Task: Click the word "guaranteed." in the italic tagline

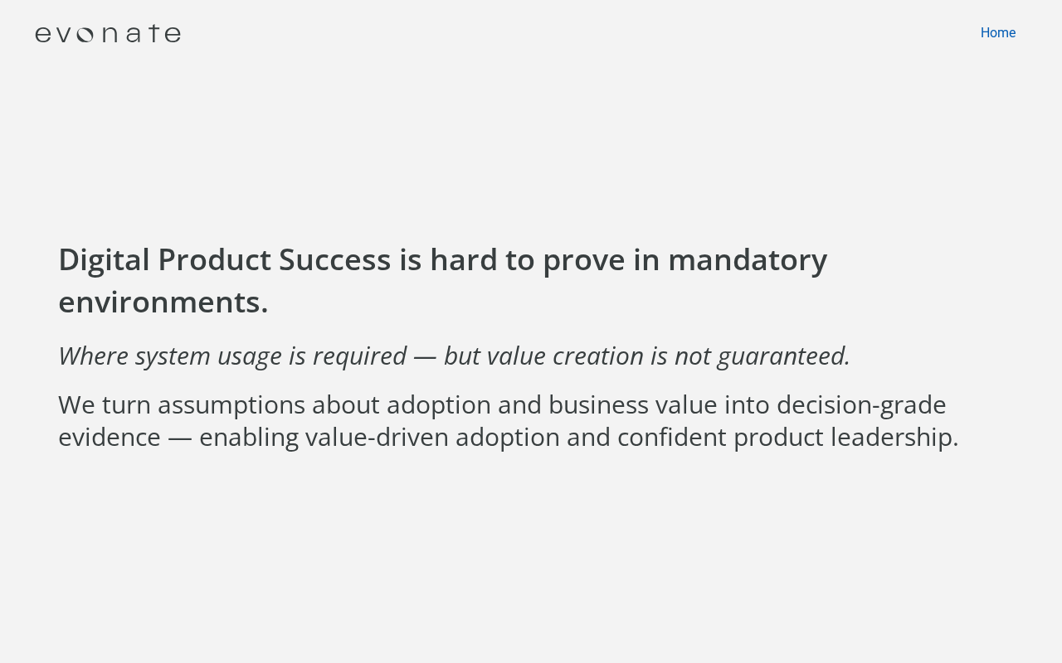Action: [x=783, y=356]
